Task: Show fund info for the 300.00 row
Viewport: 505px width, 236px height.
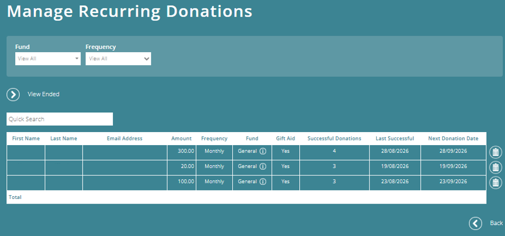Action: click(x=263, y=151)
